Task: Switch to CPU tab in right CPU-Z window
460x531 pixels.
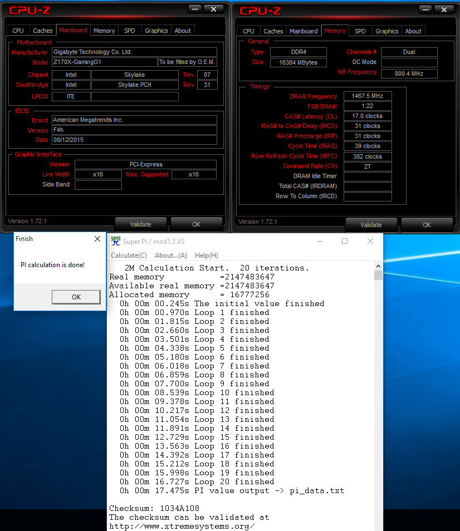Action: 248,31
